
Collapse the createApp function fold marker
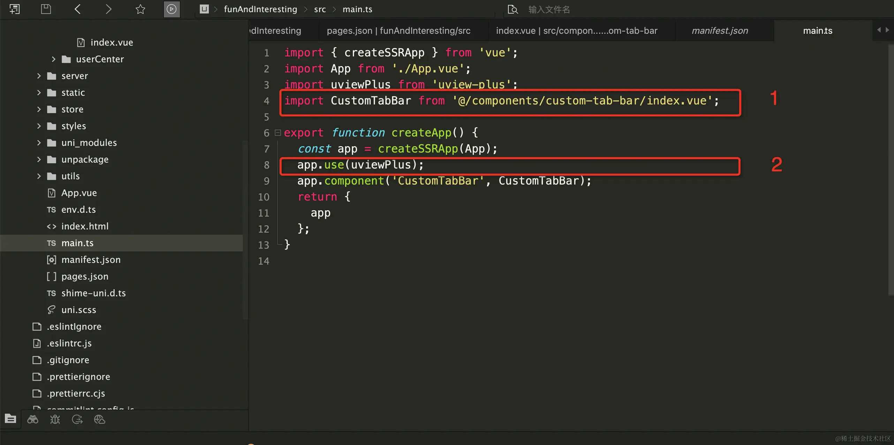pyautogui.click(x=278, y=133)
